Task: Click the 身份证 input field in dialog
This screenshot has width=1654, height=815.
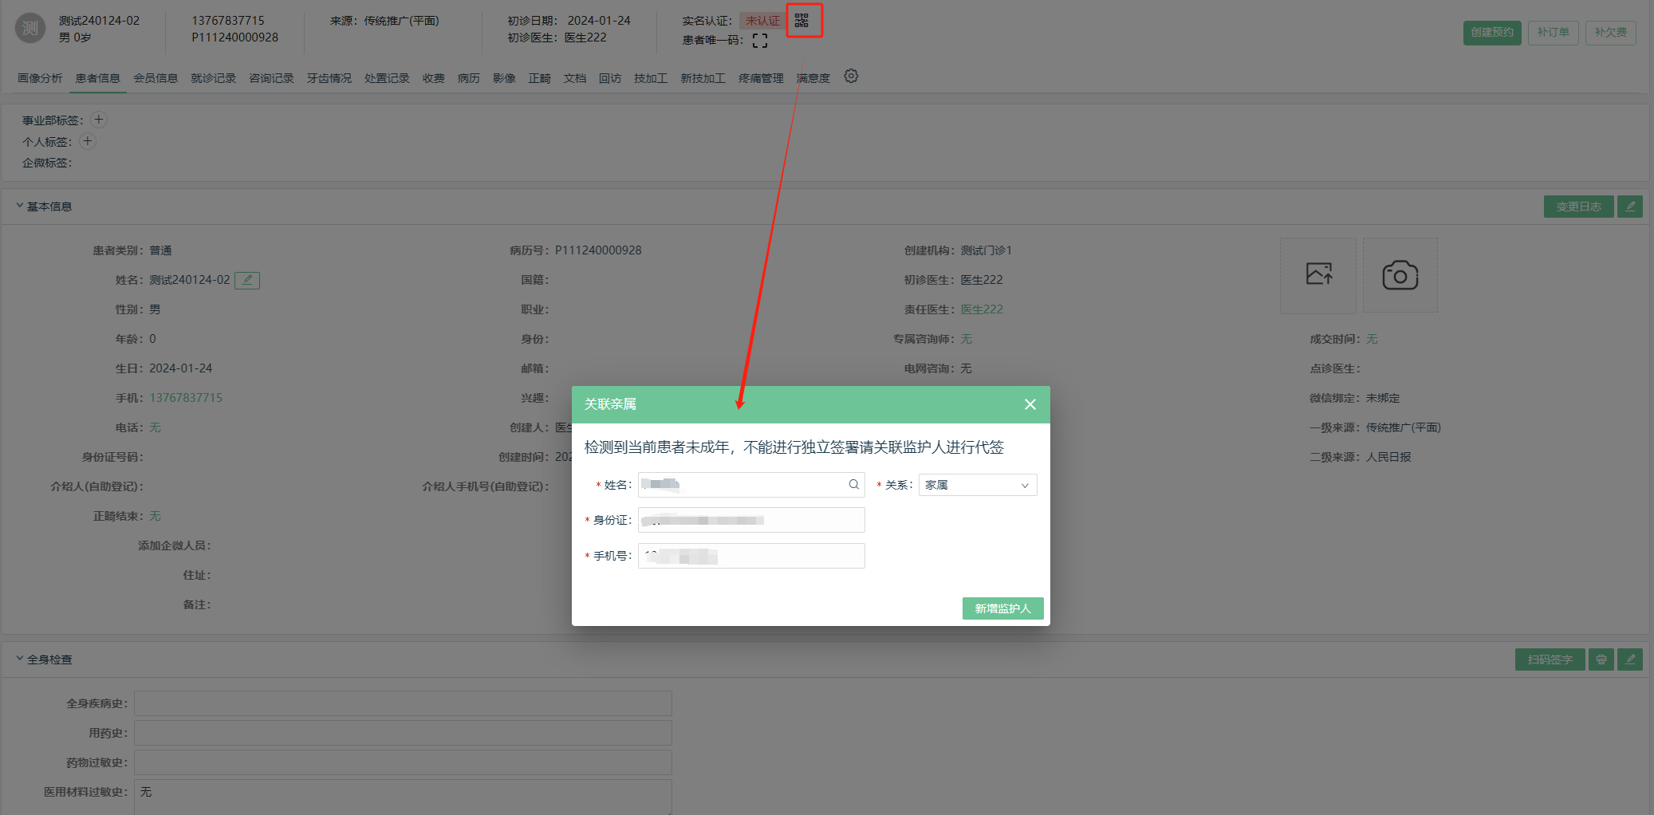Action: 751,520
